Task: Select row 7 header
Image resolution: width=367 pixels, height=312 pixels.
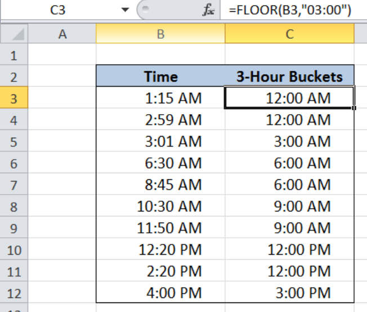Action: 14,185
